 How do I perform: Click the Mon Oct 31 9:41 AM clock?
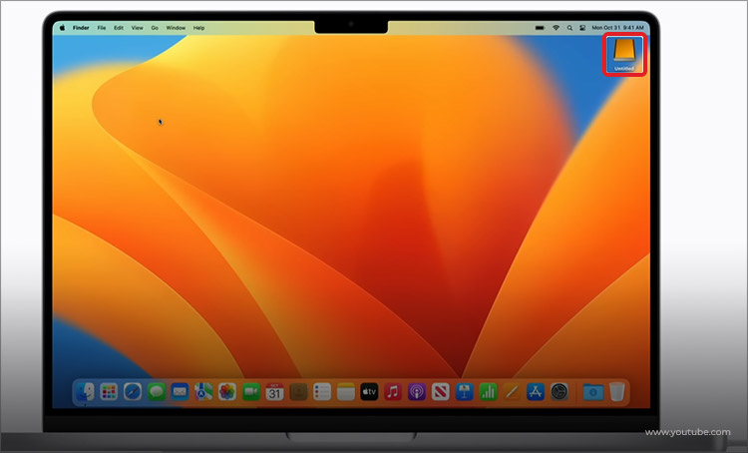[x=617, y=28]
